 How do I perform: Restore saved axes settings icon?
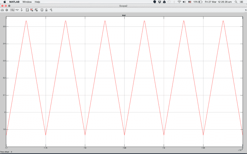[36, 10]
